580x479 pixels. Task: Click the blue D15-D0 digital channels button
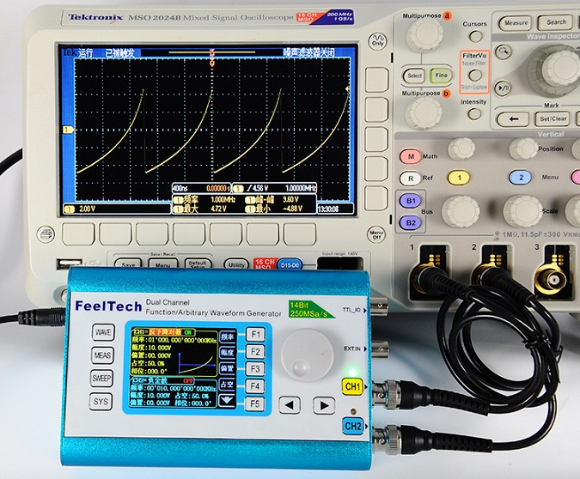(x=290, y=265)
